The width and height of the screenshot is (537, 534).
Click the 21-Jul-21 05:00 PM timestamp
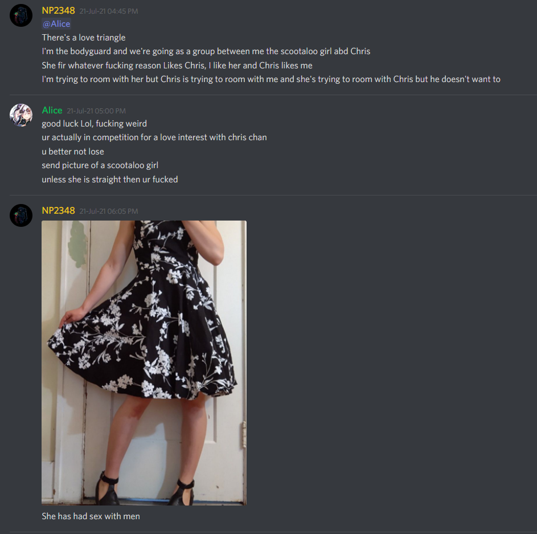96,111
